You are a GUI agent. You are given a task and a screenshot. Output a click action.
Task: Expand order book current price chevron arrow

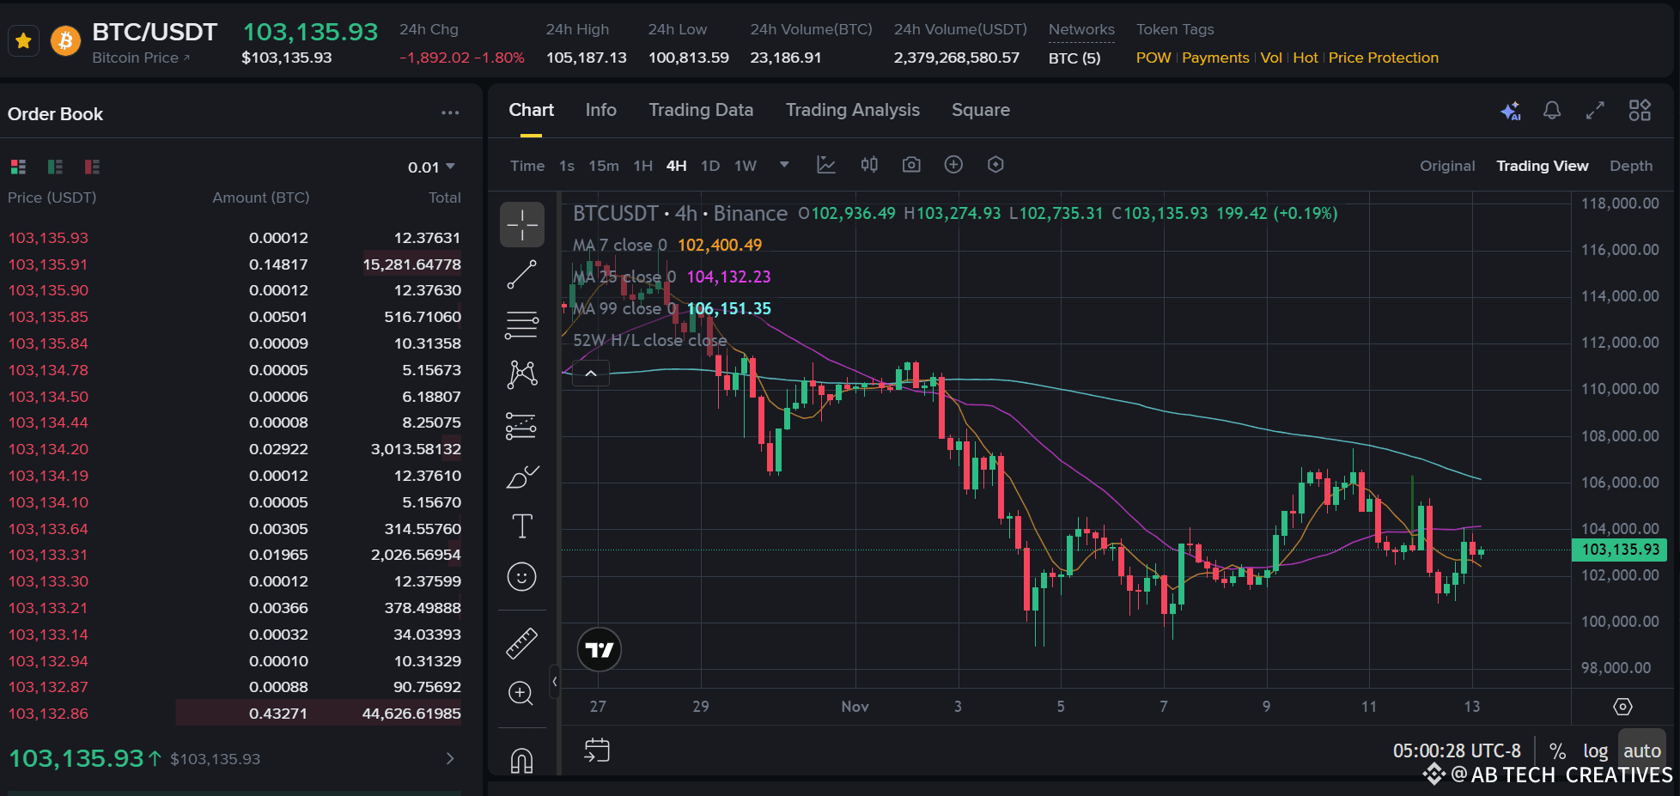[x=450, y=758]
